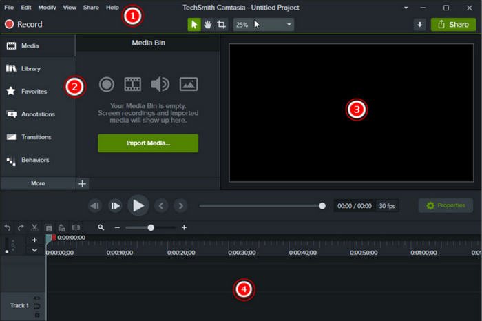Click the download arrow icon beside Share
Screen dimensions: 482x321
coord(419,25)
